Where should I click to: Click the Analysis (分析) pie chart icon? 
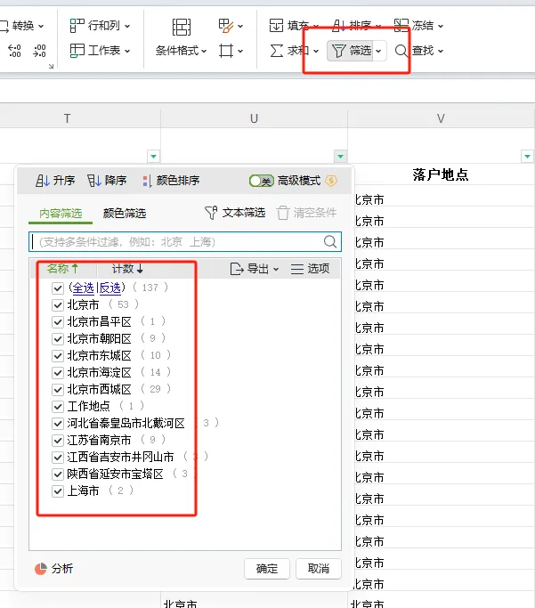click(41, 569)
